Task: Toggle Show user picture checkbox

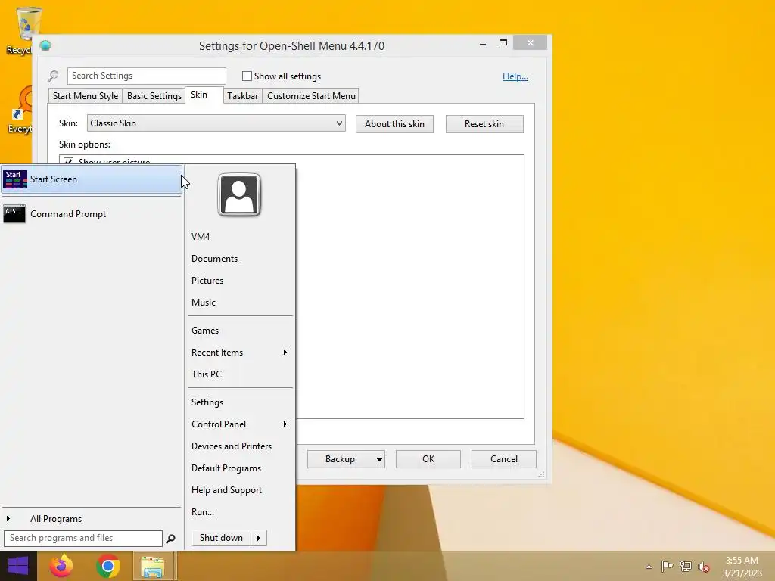Action: click(69, 161)
